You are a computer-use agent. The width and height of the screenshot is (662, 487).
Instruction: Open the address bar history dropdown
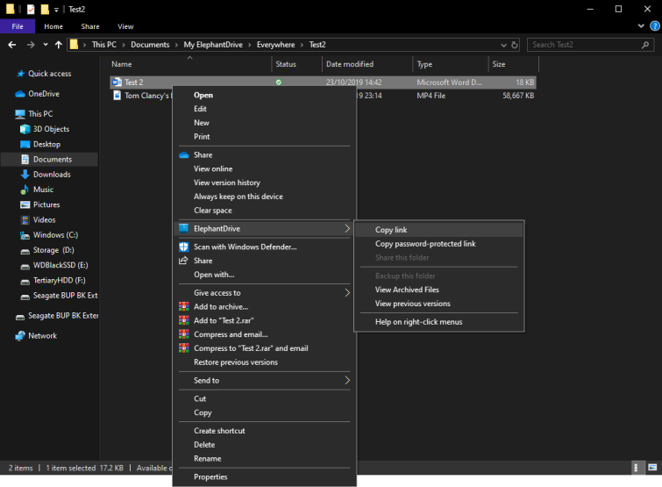point(503,45)
